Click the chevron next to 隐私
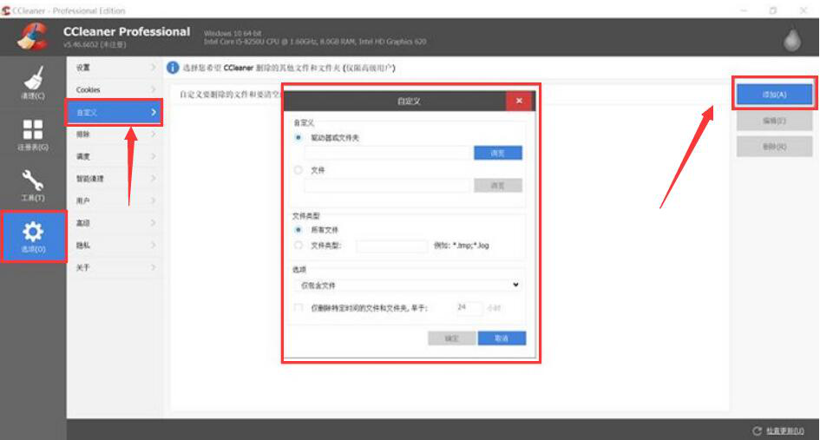The width and height of the screenshot is (820, 440). pyautogui.click(x=154, y=245)
